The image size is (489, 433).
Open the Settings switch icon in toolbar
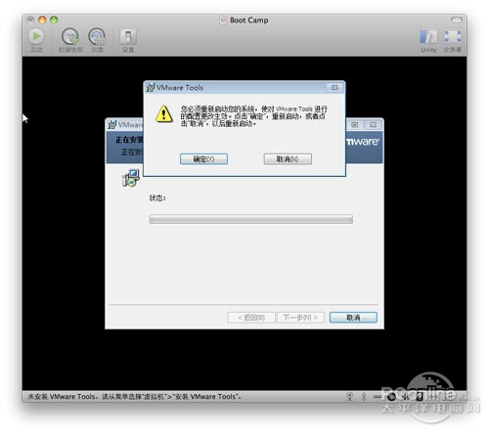(128, 37)
